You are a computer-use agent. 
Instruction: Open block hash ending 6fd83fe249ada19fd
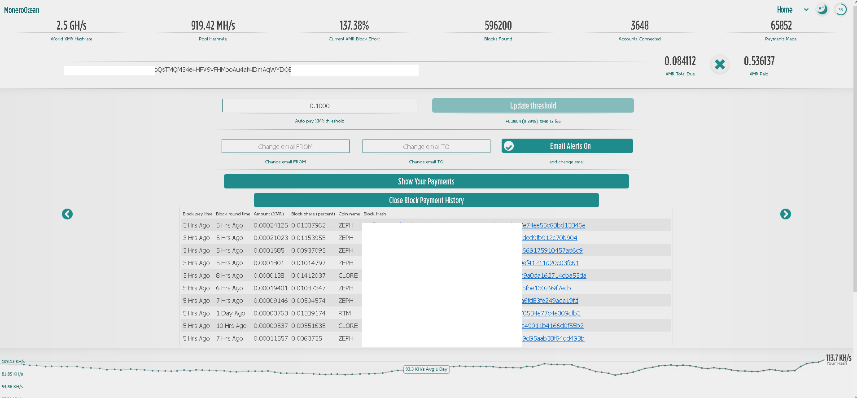550,301
